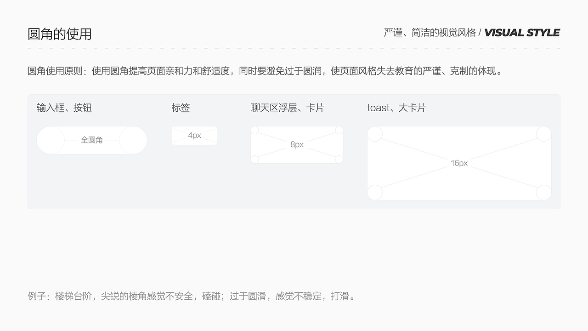Select the toast、大卡片 column heading

(x=397, y=108)
